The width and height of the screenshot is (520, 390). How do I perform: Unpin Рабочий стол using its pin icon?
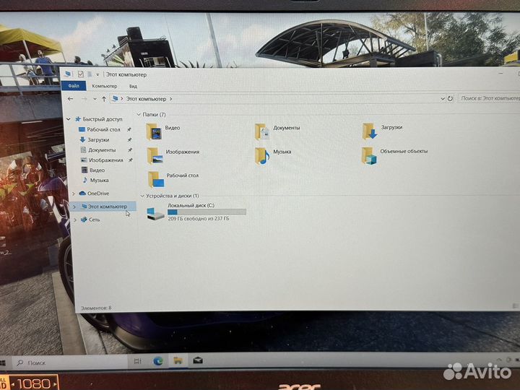(x=129, y=129)
